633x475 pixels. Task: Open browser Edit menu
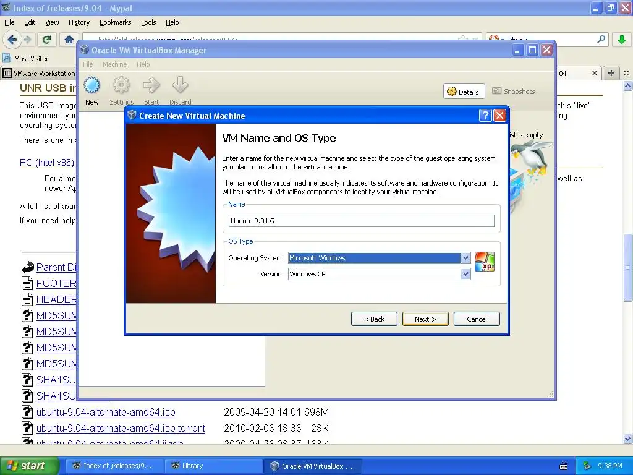(x=30, y=22)
